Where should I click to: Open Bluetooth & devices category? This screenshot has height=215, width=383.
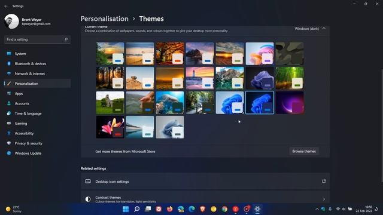tap(37, 64)
